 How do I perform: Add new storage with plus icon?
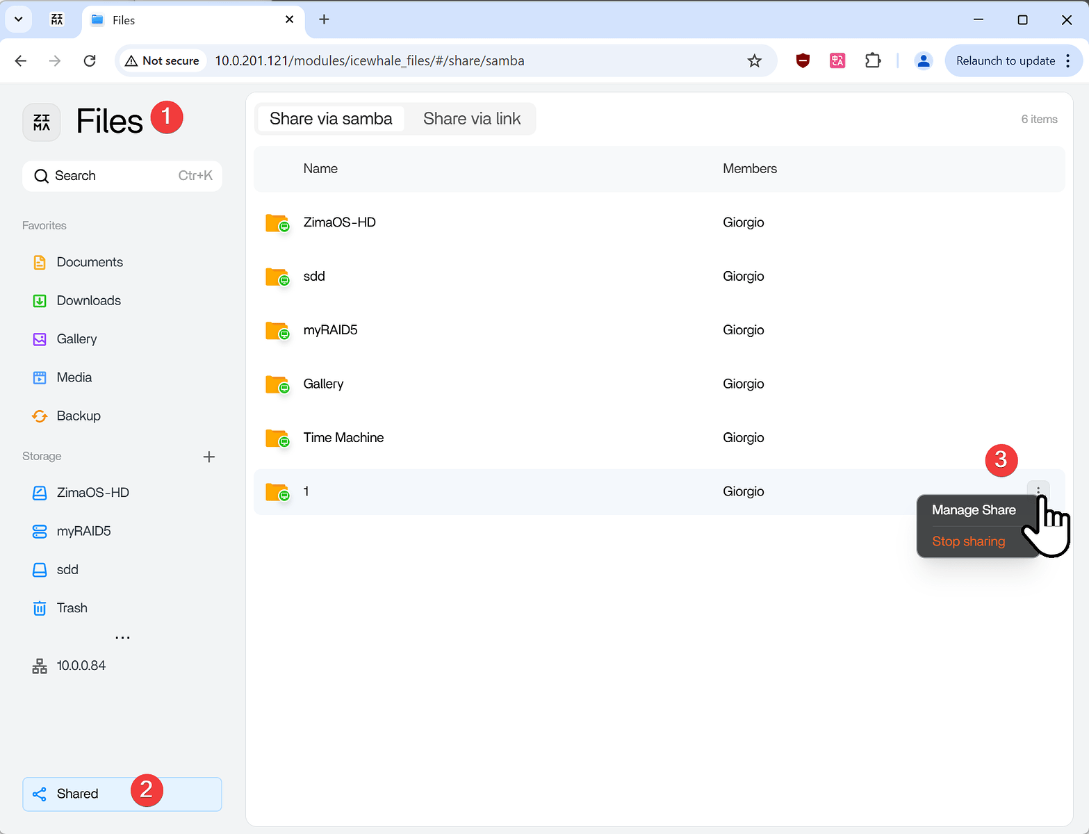(208, 457)
